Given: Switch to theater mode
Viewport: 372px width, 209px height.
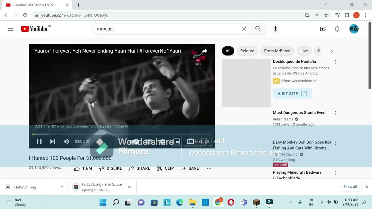Looking at the screenshot, I should coord(190,141).
